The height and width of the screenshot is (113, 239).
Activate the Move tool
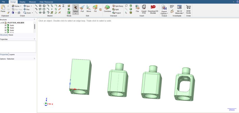click(89, 9)
